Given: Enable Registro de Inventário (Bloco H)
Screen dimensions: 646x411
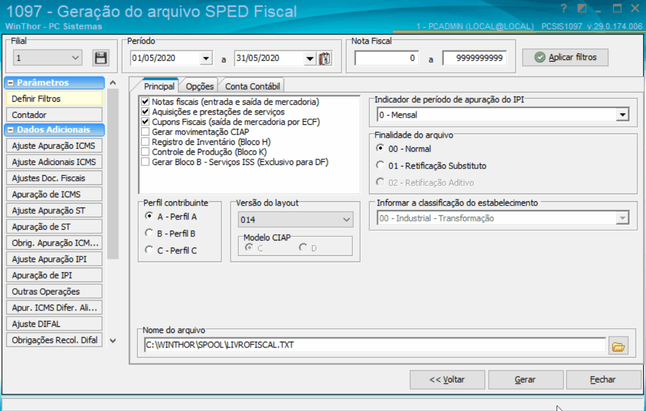Looking at the screenshot, I should [x=145, y=142].
